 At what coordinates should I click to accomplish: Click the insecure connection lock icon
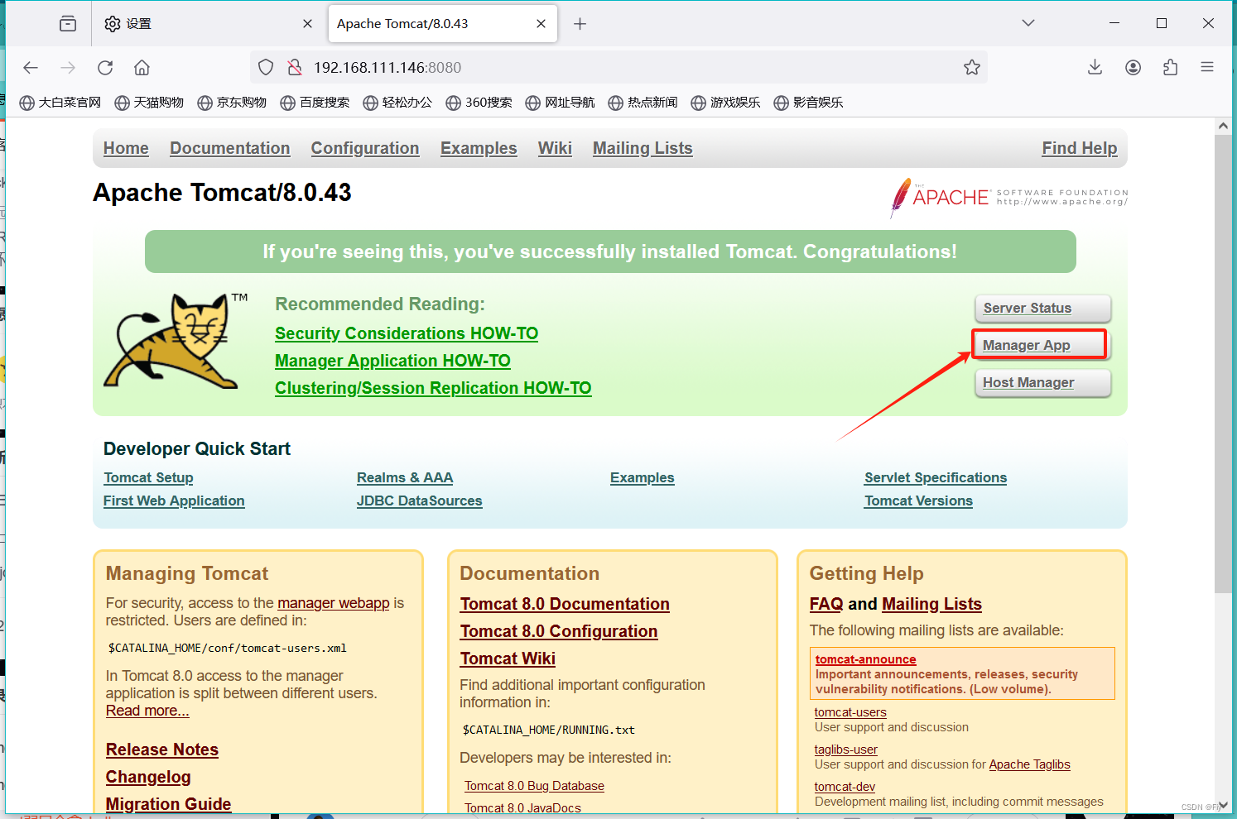[294, 68]
